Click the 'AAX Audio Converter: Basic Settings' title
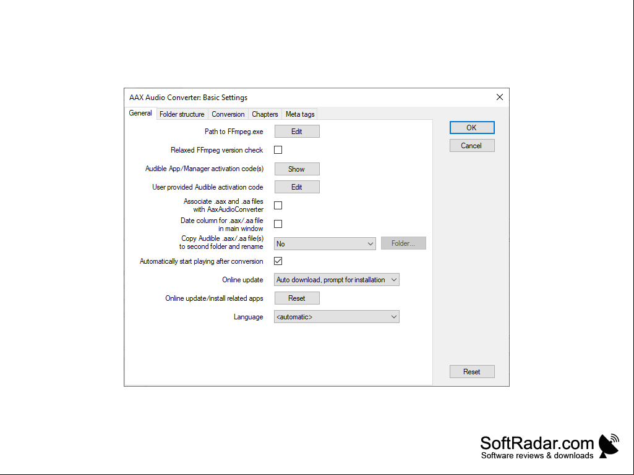The height and width of the screenshot is (475, 634). pyautogui.click(x=189, y=98)
